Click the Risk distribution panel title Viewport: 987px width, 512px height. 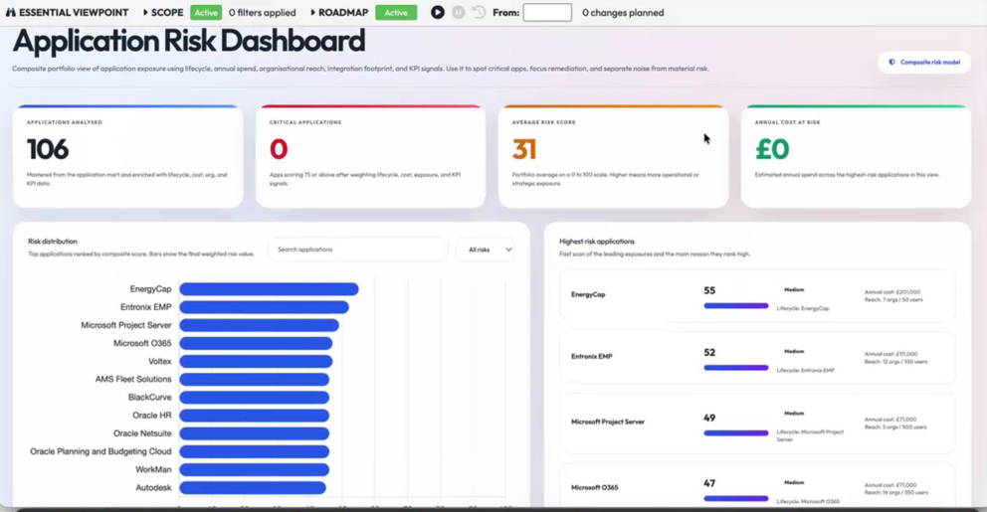click(x=53, y=242)
